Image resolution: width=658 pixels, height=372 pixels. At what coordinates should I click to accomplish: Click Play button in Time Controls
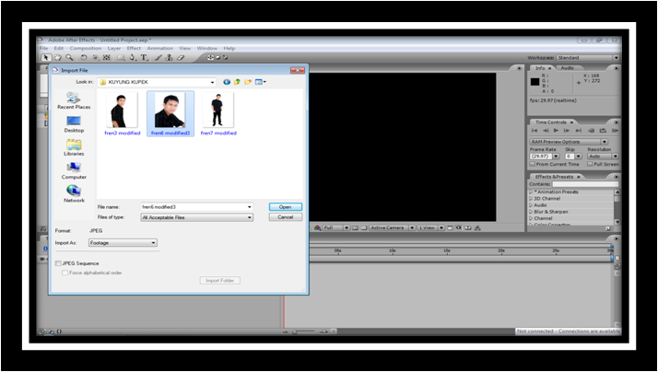(x=556, y=131)
